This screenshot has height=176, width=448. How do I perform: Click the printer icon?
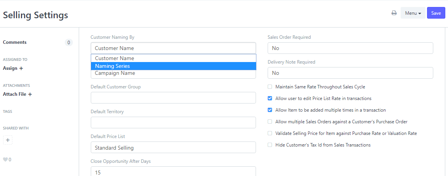point(394,13)
